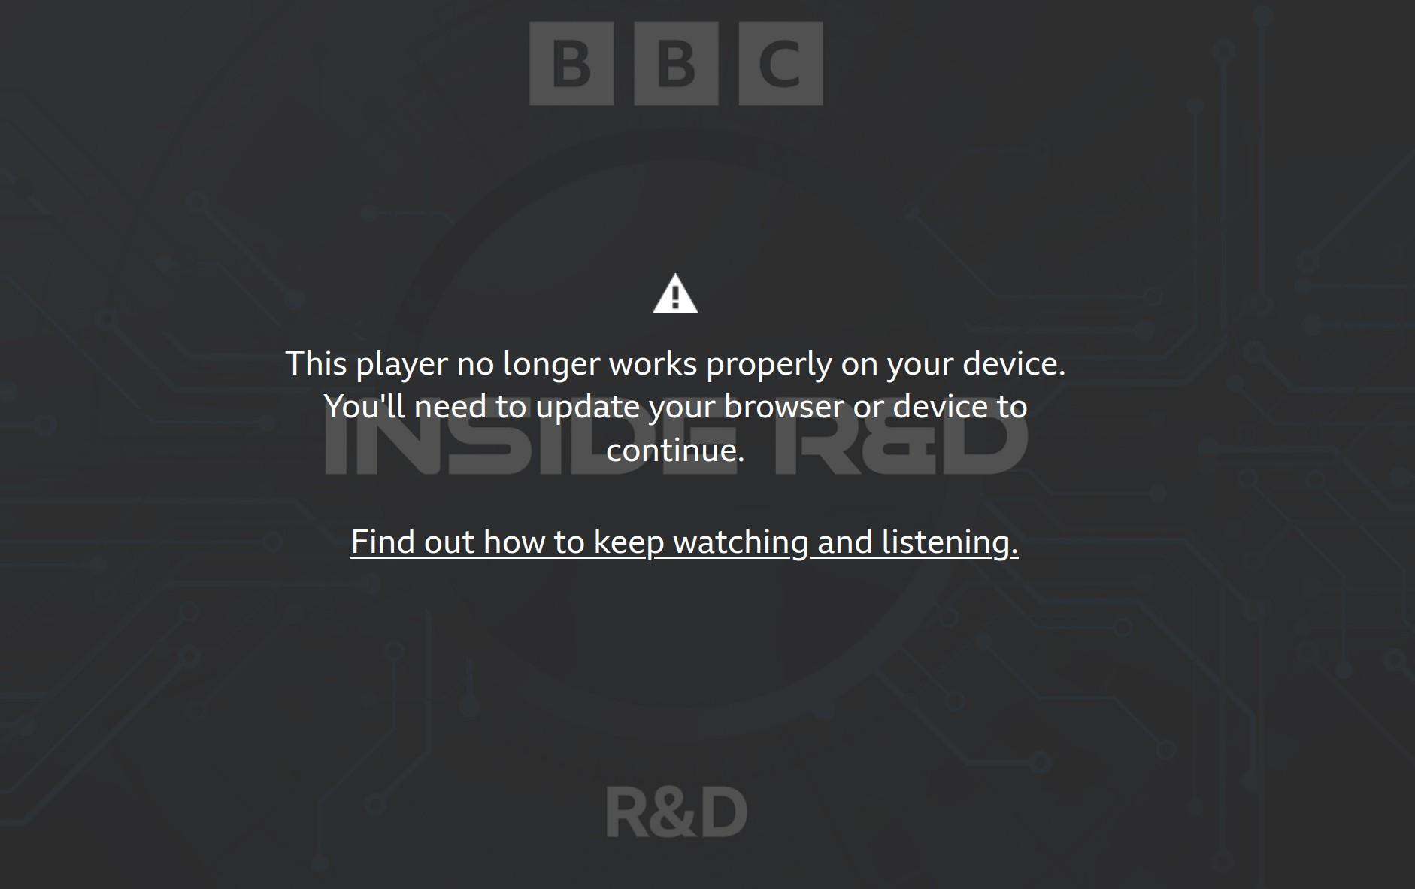Click the word 'player' in error message
The height and width of the screenshot is (889, 1415).
(x=401, y=364)
